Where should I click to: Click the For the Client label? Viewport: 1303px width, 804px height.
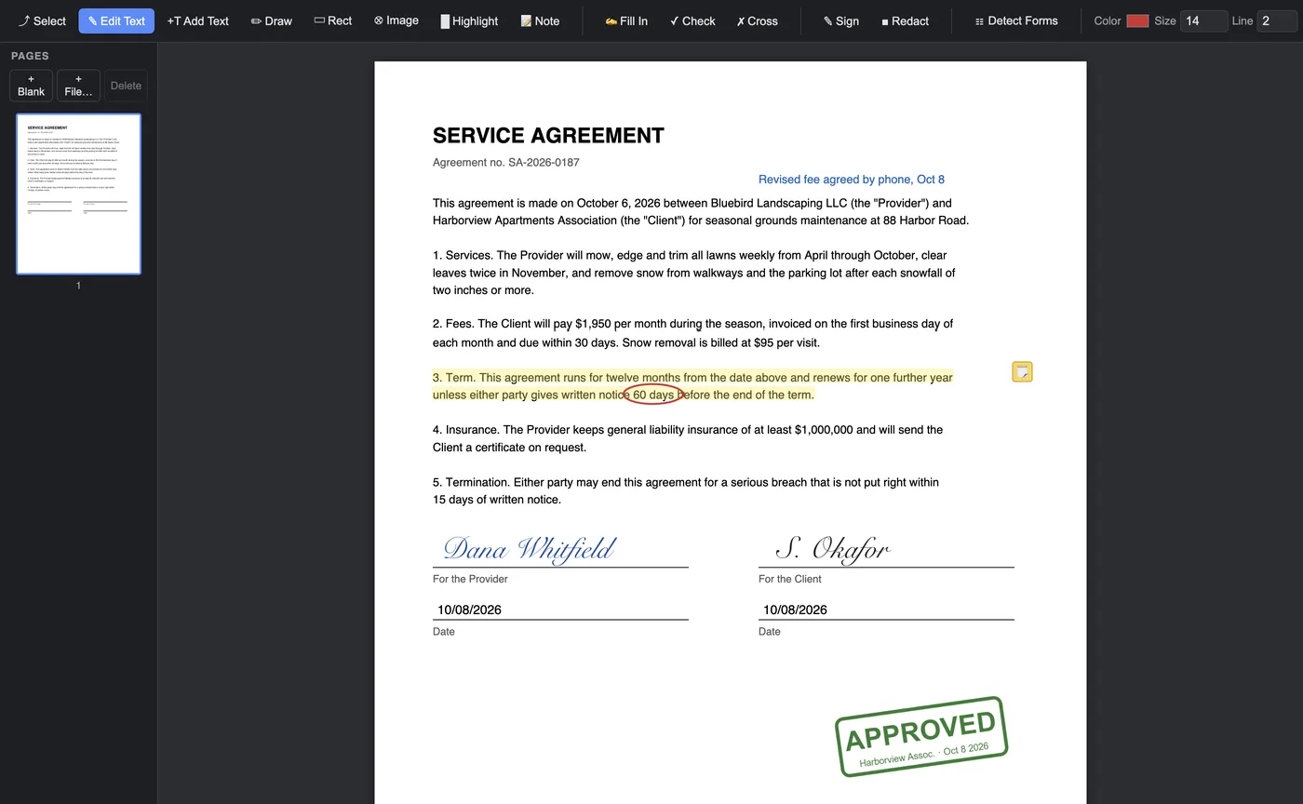point(790,579)
